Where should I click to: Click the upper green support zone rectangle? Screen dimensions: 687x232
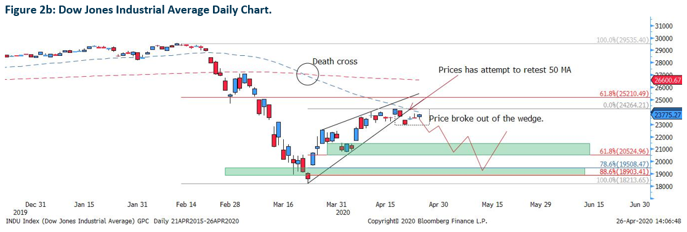(x=458, y=149)
